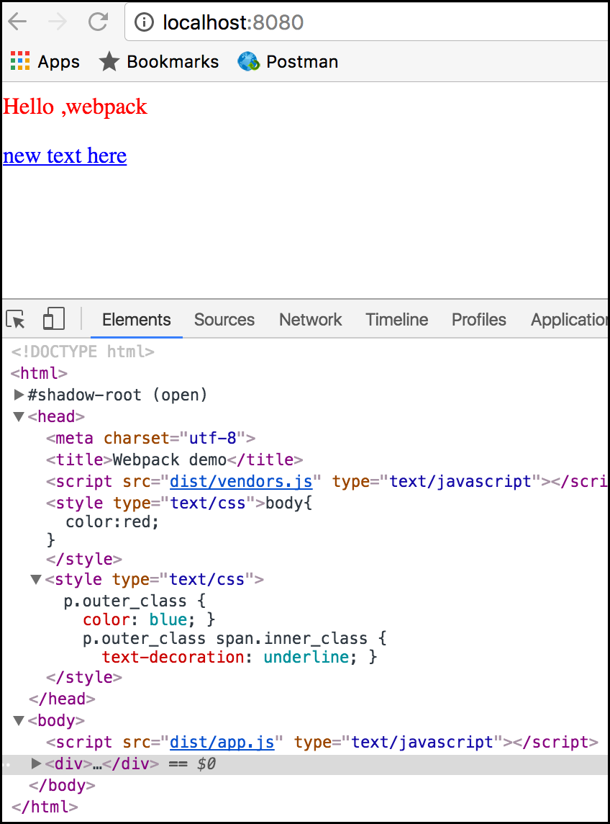Open the Profiles tab
This screenshot has height=824, width=610.
point(479,320)
